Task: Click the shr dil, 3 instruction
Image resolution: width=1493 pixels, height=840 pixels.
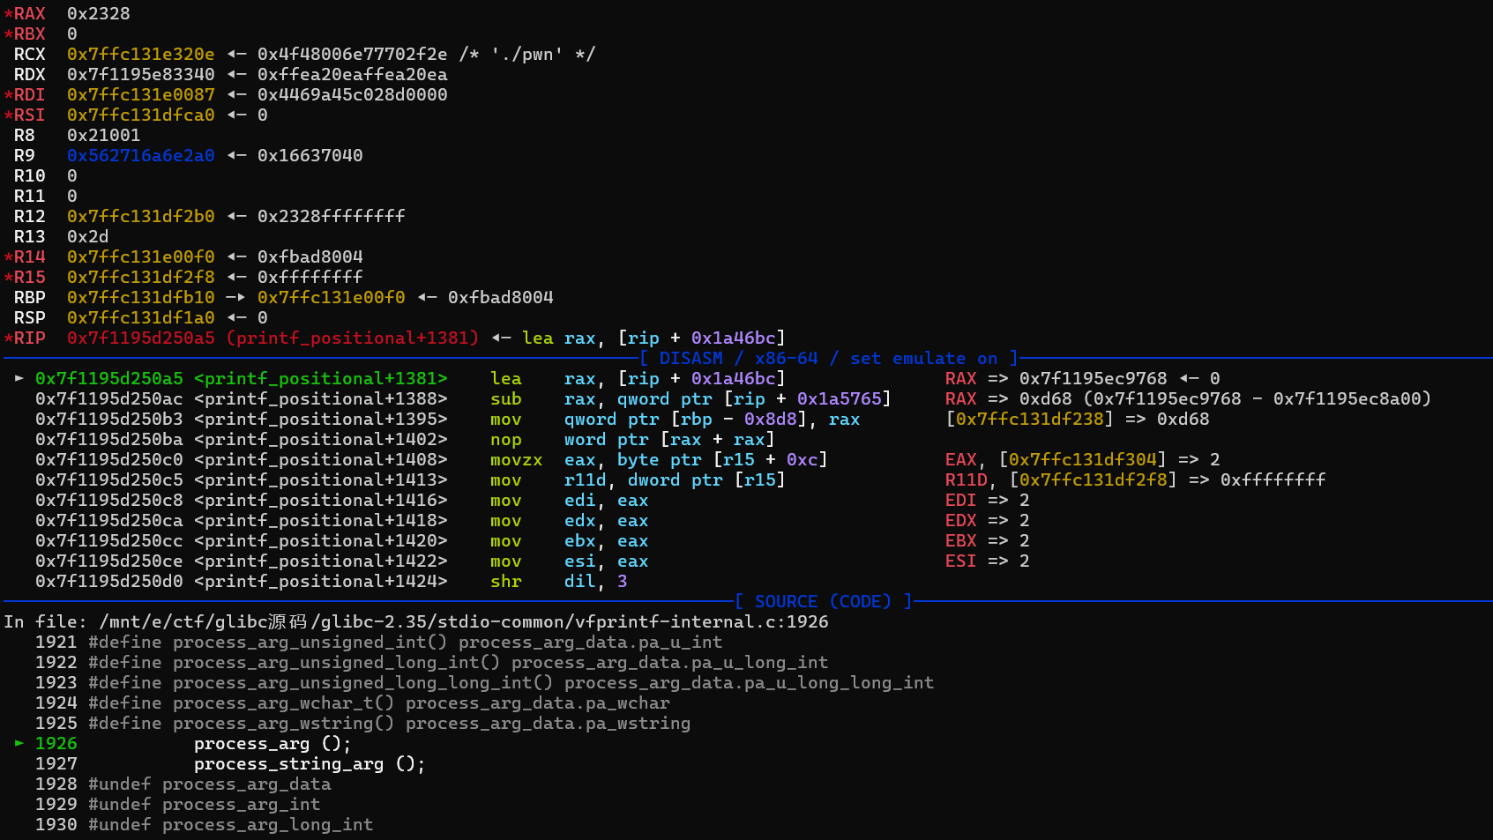Action: pyautogui.click(x=558, y=582)
